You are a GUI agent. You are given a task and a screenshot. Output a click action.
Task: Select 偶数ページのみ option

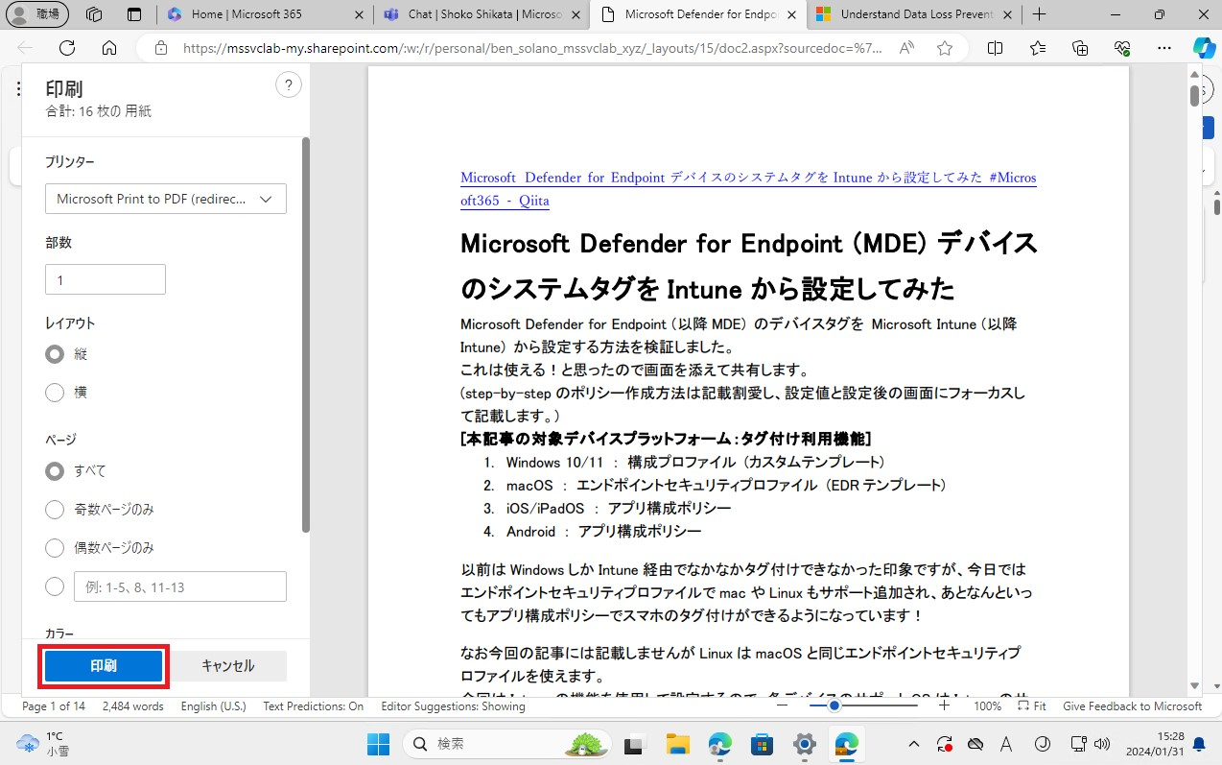point(55,548)
